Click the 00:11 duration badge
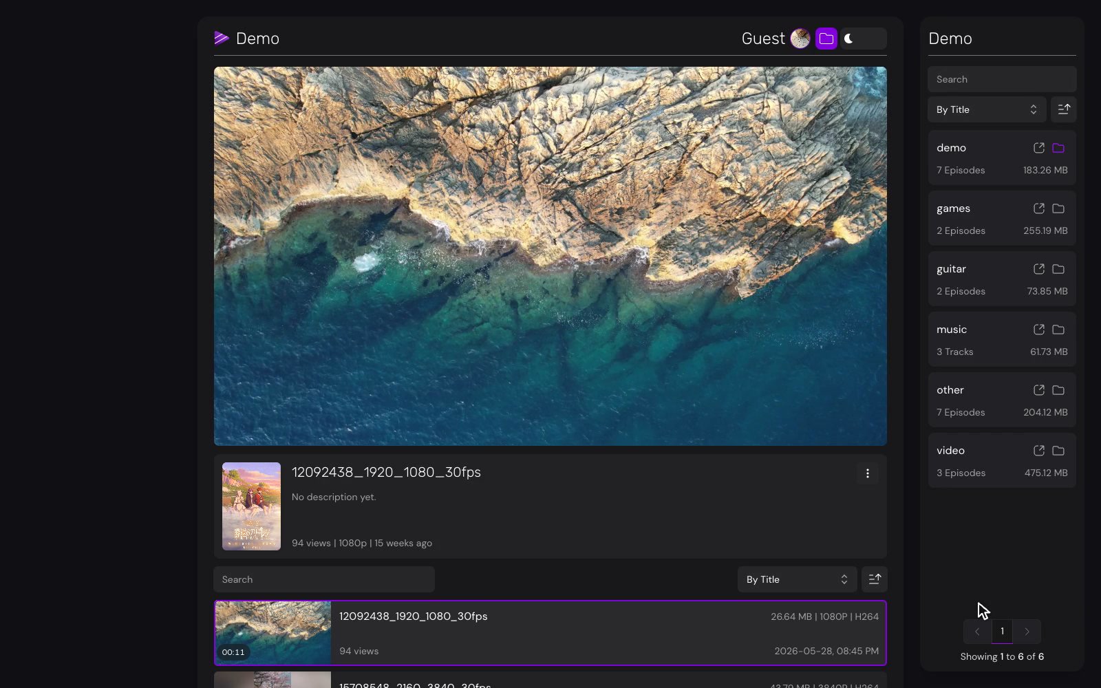The width and height of the screenshot is (1101, 688). click(233, 652)
